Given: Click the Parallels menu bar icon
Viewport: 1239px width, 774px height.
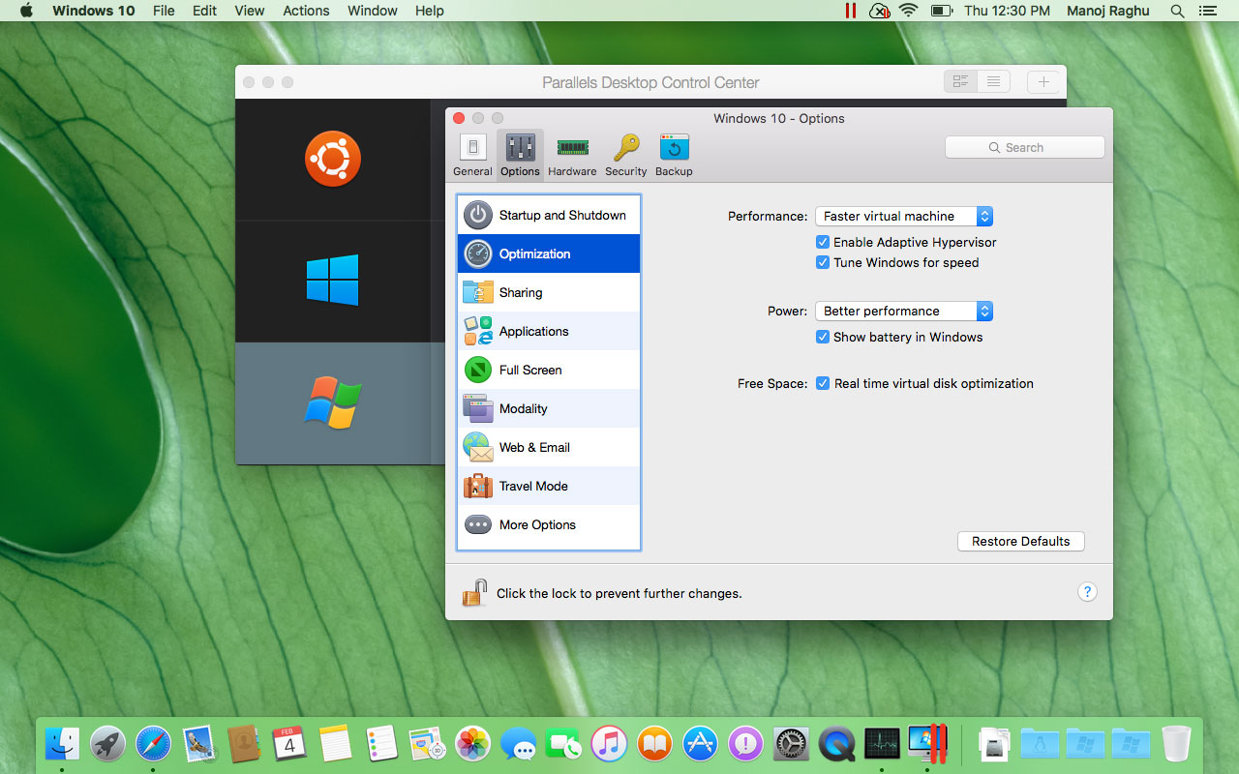Looking at the screenshot, I should coord(850,11).
